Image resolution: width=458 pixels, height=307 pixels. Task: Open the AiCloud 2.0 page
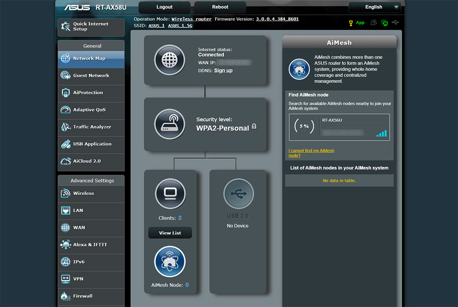(x=91, y=161)
